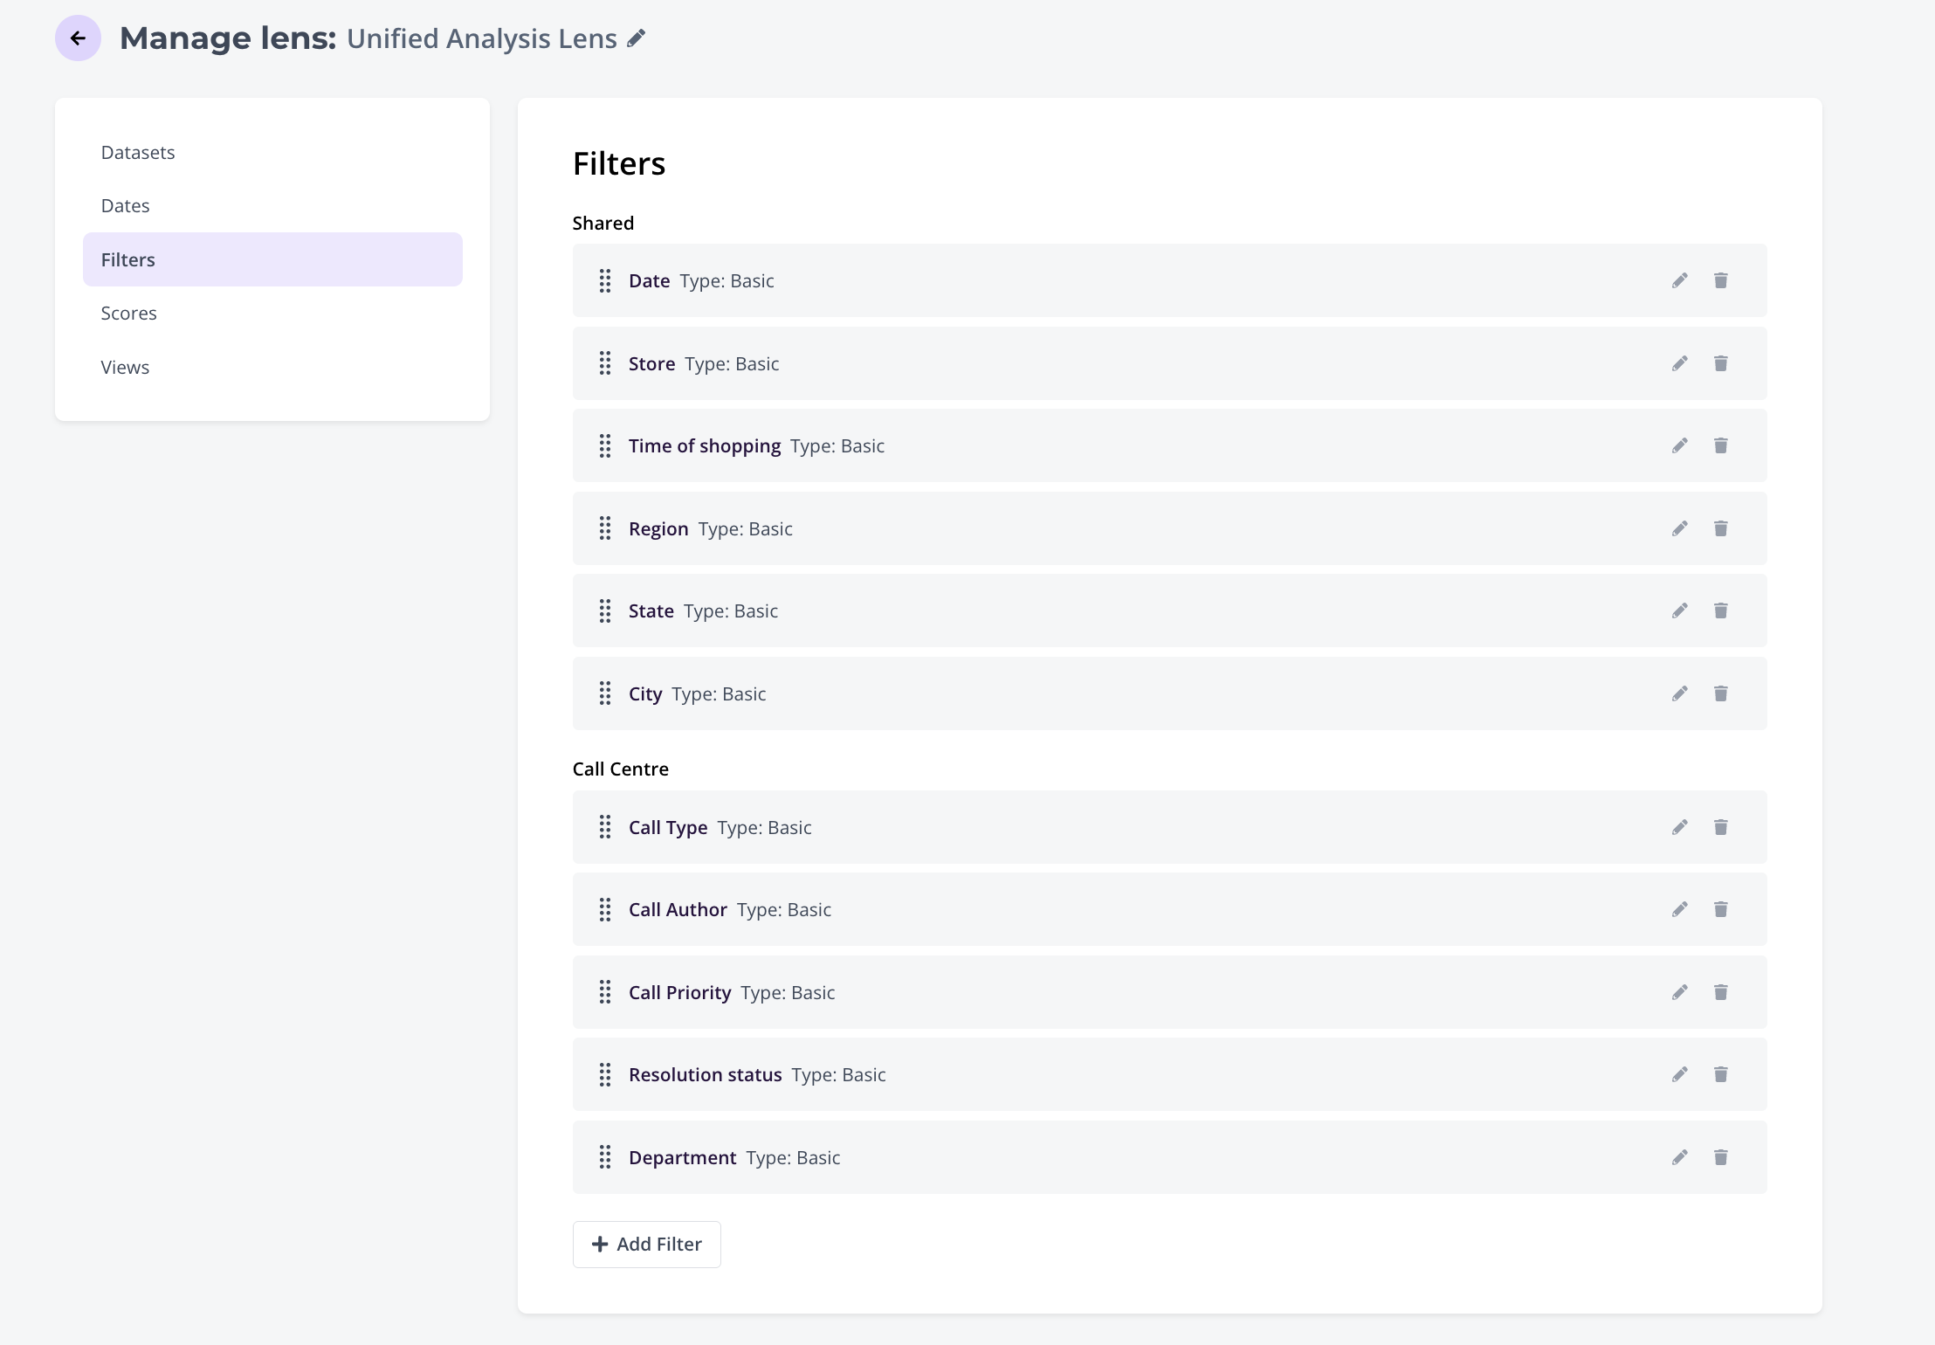Edit the Unified Analysis Lens name

[x=637, y=38]
